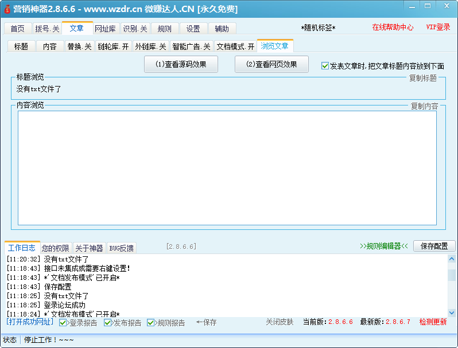
Task: Click the title text 没有txt文件了 in 标题浏览
Action: pos(38,89)
